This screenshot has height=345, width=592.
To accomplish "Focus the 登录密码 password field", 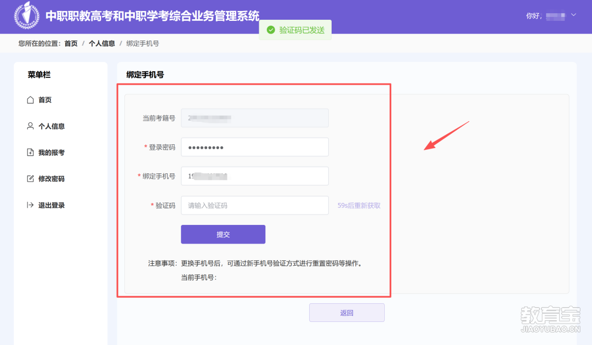I will click(255, 147).
